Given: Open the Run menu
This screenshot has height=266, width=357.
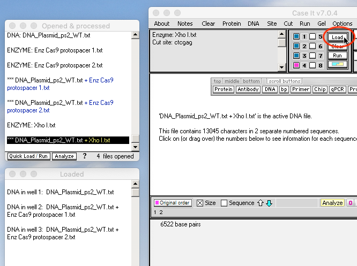Looking at the screenshot, I should click(x=305, y=24).
